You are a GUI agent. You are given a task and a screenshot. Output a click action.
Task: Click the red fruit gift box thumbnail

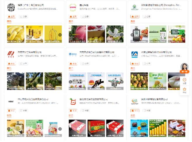tap(96, 128)
